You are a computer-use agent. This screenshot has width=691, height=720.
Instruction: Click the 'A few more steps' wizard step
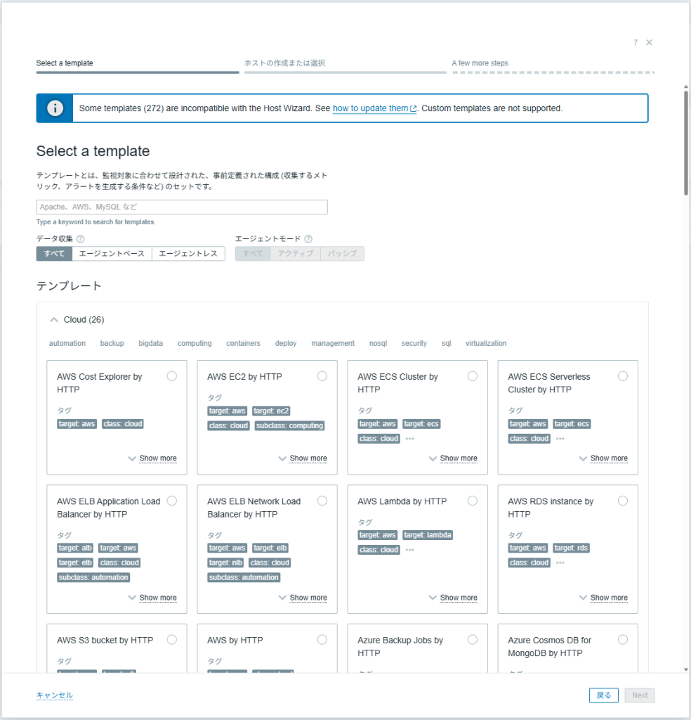click(x=480, y=63)
